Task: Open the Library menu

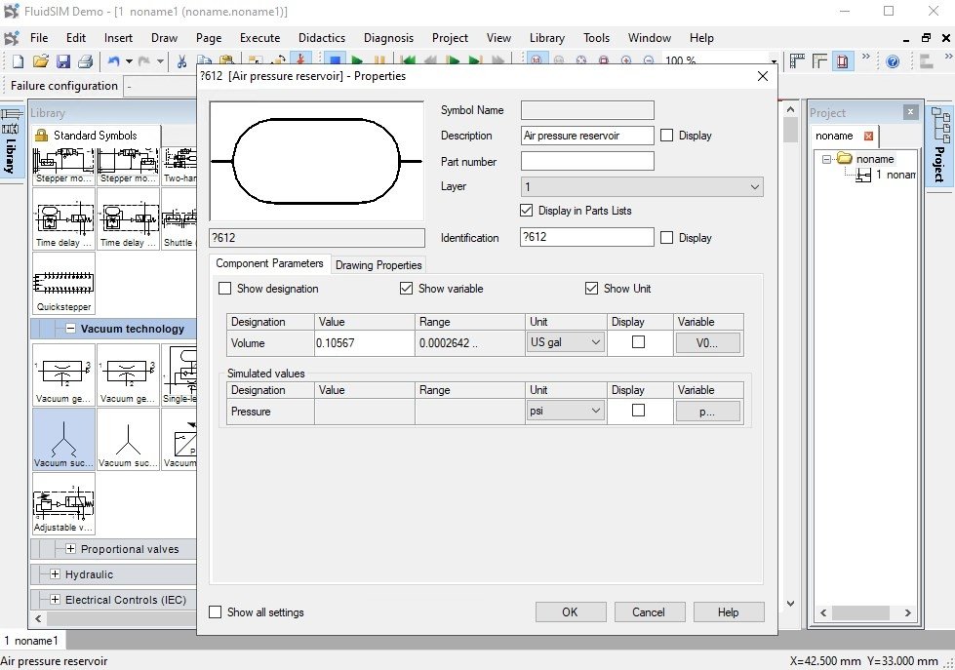Action: click(x=547, y=38)
